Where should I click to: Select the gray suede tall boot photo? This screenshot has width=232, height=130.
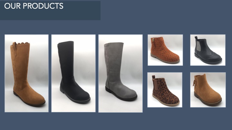[121, 74]
